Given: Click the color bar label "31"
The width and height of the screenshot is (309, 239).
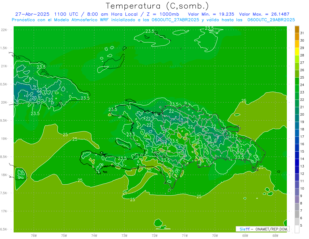Looking at the screenshot, I should (x=302, y=33).
